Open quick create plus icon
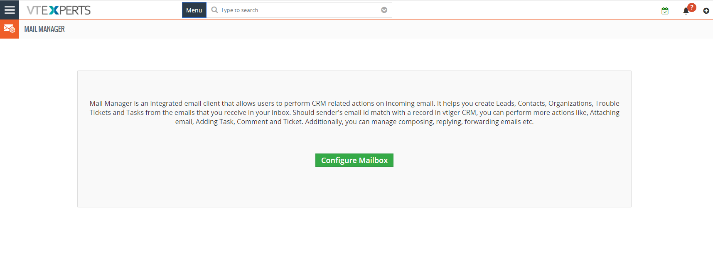 [706, 11]
